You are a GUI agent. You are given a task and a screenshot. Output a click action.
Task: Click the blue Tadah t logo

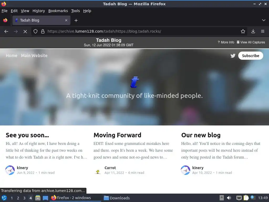[x=135, y=82]
